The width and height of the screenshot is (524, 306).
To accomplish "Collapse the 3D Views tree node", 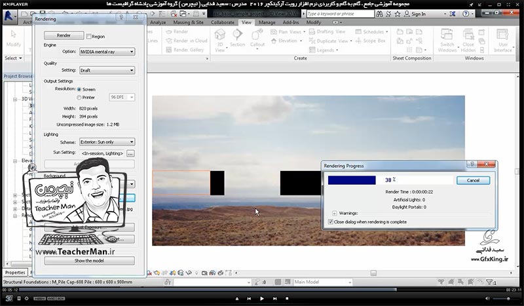I will [15, 100].
